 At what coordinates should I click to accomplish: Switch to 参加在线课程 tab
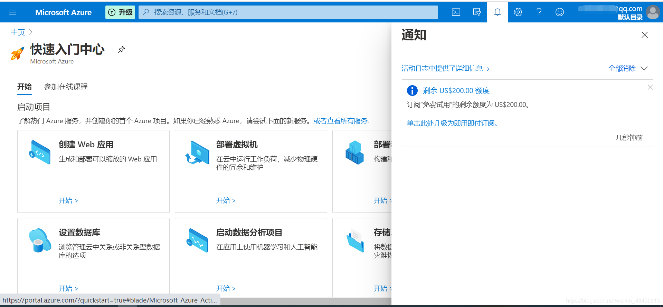click(x=66, y=87)
